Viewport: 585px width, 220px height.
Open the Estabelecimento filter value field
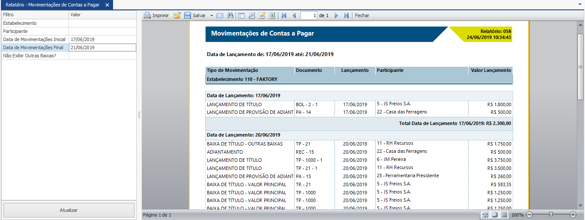coord(102,23)
